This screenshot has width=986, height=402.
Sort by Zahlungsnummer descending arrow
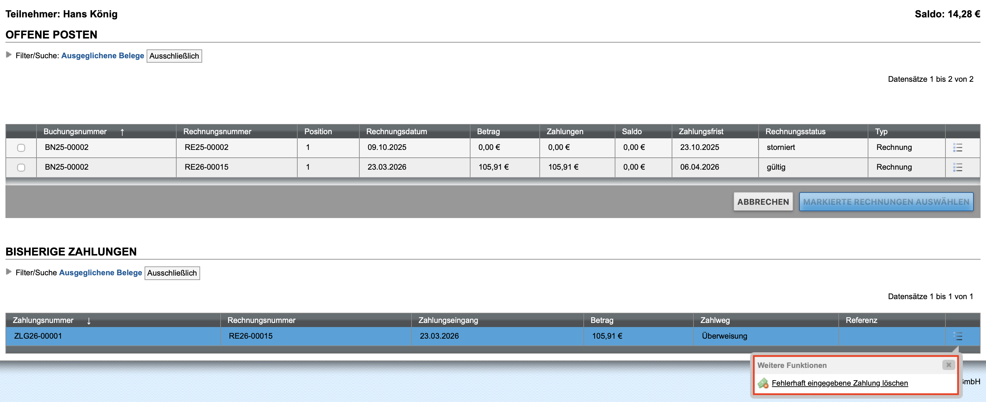pyautogui.click(x=89, y=321)
